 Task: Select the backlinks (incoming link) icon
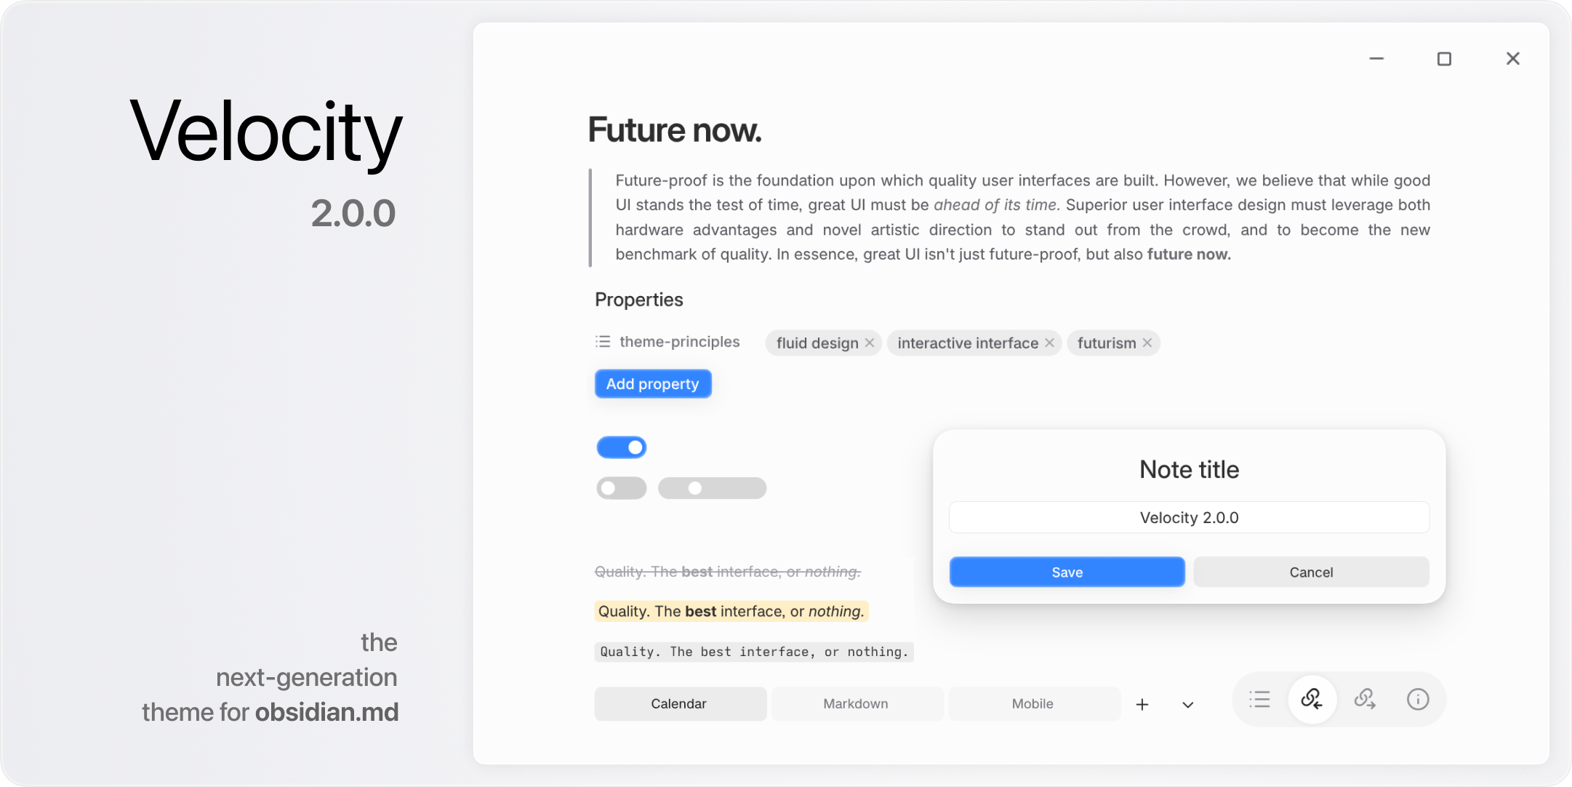pyautogui.click(x=1312, y=700)
